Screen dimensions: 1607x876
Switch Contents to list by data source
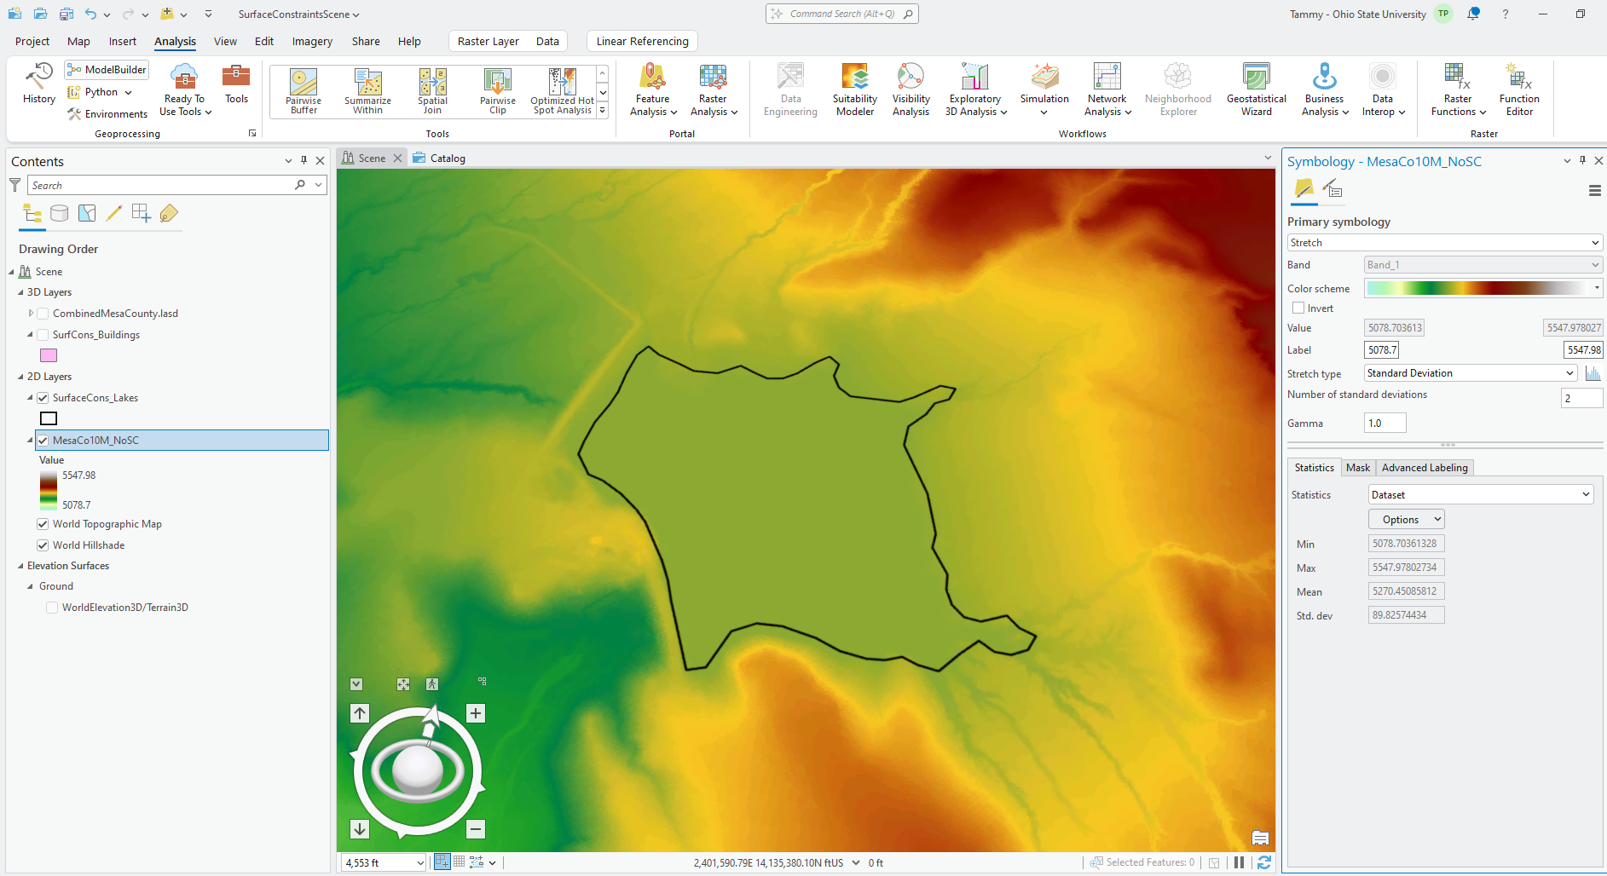point(59,213)
